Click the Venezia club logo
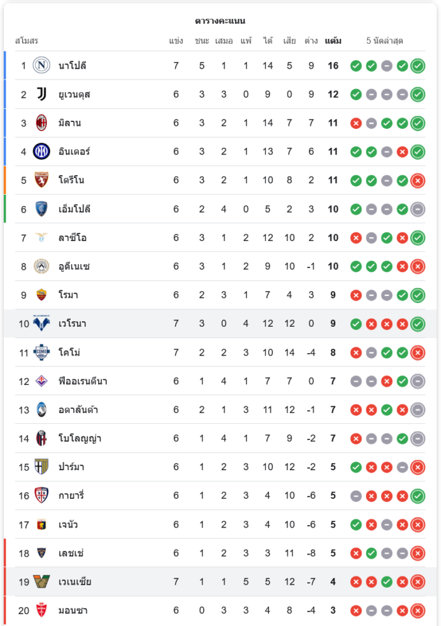The width and height of the screenshot is (441, 626). tap(41, 582)
